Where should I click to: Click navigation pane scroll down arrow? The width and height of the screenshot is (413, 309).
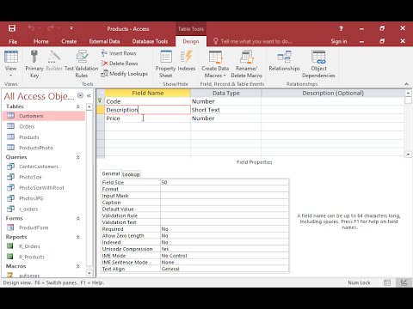point(89,273)
